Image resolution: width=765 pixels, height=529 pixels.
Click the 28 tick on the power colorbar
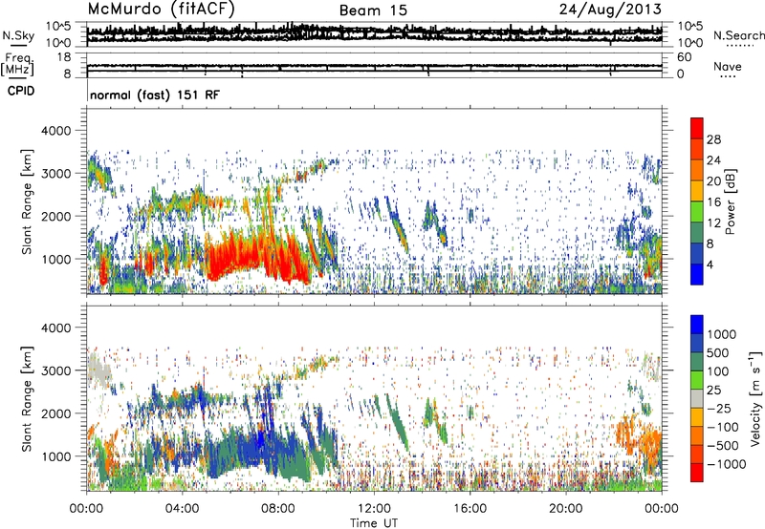(x=713, y=139)
